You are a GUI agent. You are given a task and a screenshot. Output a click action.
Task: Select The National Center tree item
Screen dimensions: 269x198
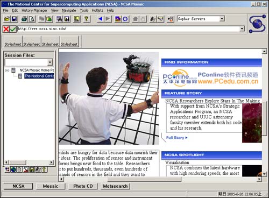pyautogui.click(x=39, y=76)
